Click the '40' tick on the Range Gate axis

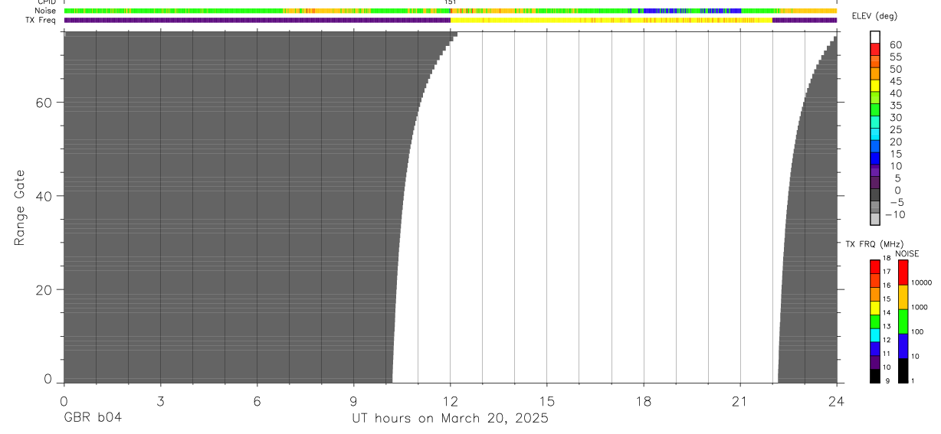coord(44,196)
